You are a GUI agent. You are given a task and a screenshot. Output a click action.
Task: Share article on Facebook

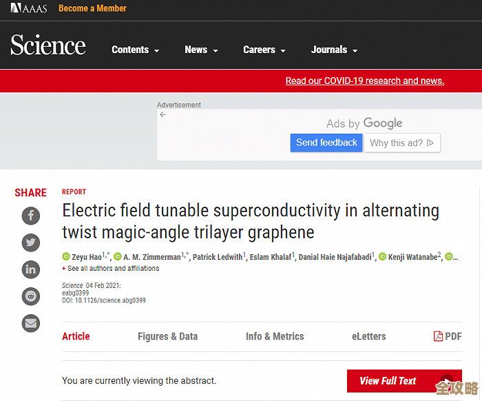(31, 216)
